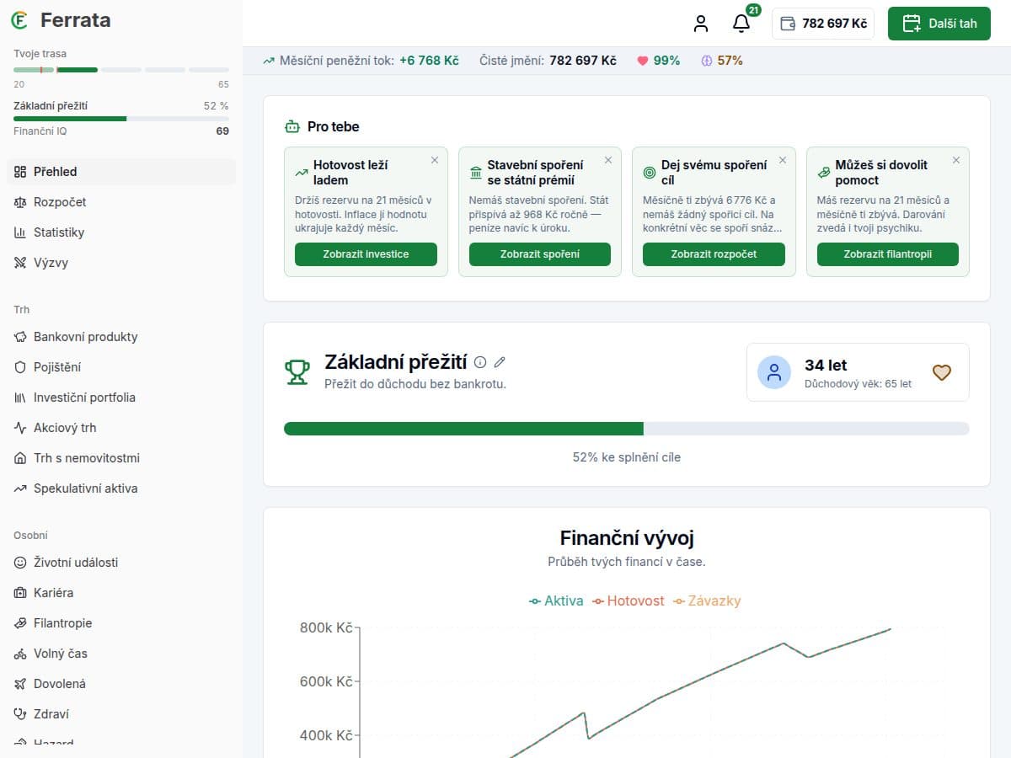Click the Můžeš si dovolit pomoct hand icon
Screen dimensions: 1011x758
click(824, 173)
